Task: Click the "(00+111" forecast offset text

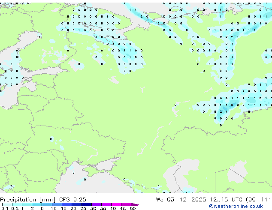Action: click(258, 200)
